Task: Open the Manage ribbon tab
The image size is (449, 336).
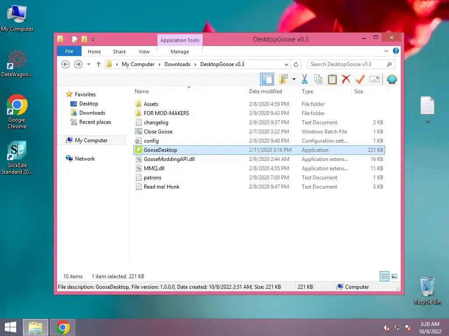Action: point(180,52)
